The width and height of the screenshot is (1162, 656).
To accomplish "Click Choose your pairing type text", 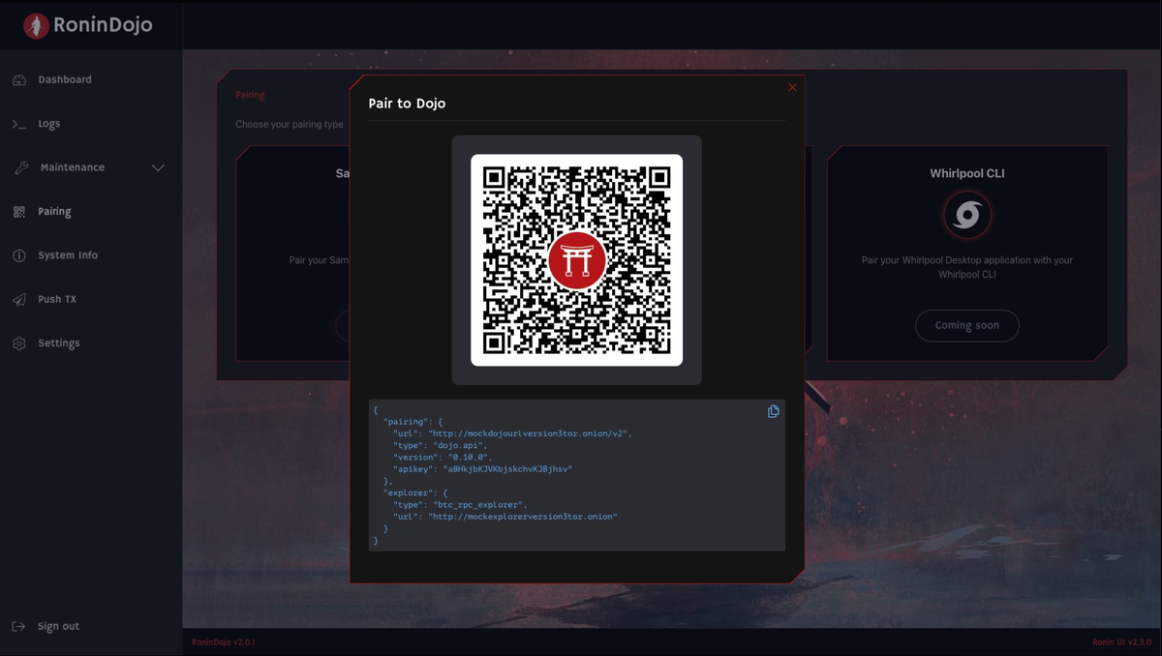I will point(290,125).
